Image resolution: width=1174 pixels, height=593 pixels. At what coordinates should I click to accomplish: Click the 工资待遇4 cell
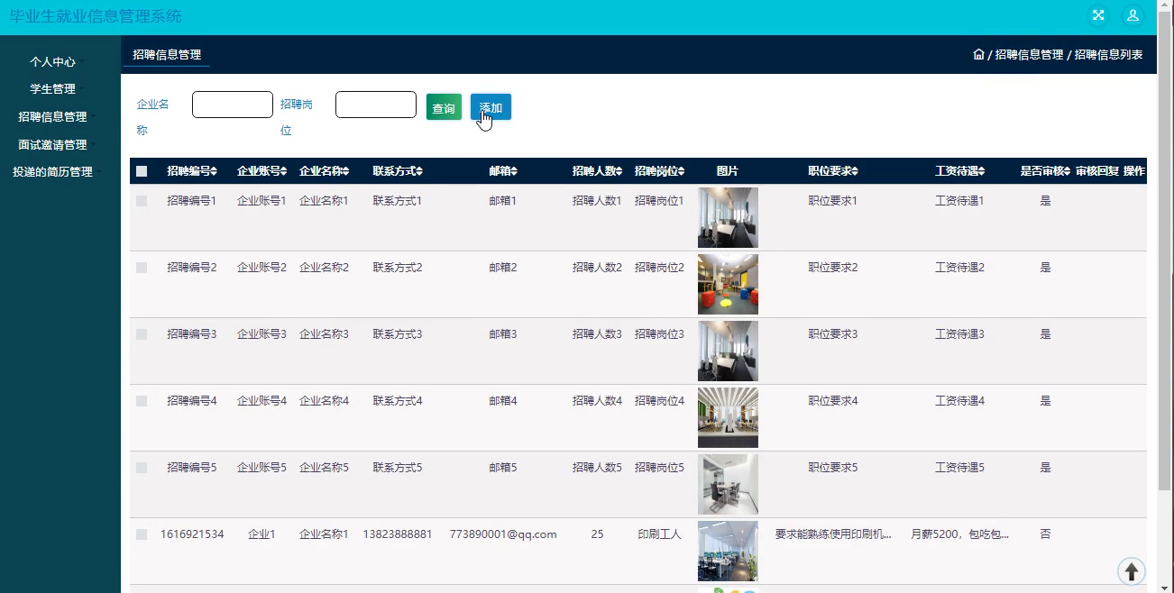[960, 401]
